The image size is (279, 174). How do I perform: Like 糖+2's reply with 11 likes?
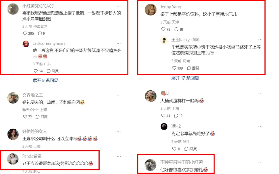tap(176, 149)
